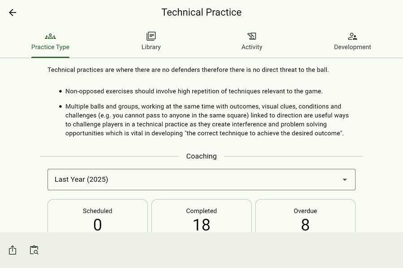Click the Development person icon

pyautogui.click(x=352, y=36)
